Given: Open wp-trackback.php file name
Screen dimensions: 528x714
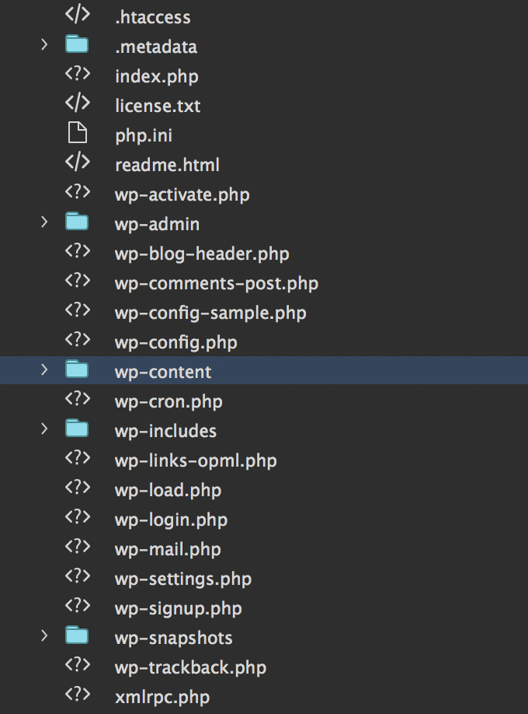Looking at the screenshot, I should [x=190, y=667].
